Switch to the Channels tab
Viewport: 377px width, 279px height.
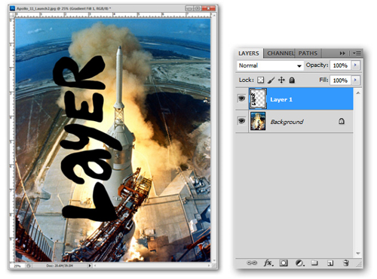pyautogui.click(x=280, y=53)
